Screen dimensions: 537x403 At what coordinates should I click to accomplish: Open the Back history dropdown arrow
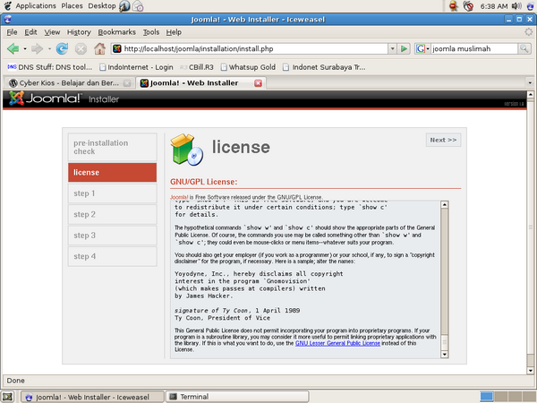(25, 48)
